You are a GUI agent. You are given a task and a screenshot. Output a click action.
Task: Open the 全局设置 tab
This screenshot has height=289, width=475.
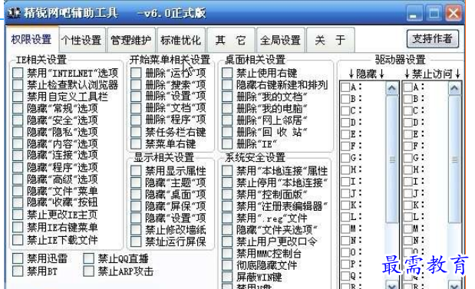pos(281,40)
